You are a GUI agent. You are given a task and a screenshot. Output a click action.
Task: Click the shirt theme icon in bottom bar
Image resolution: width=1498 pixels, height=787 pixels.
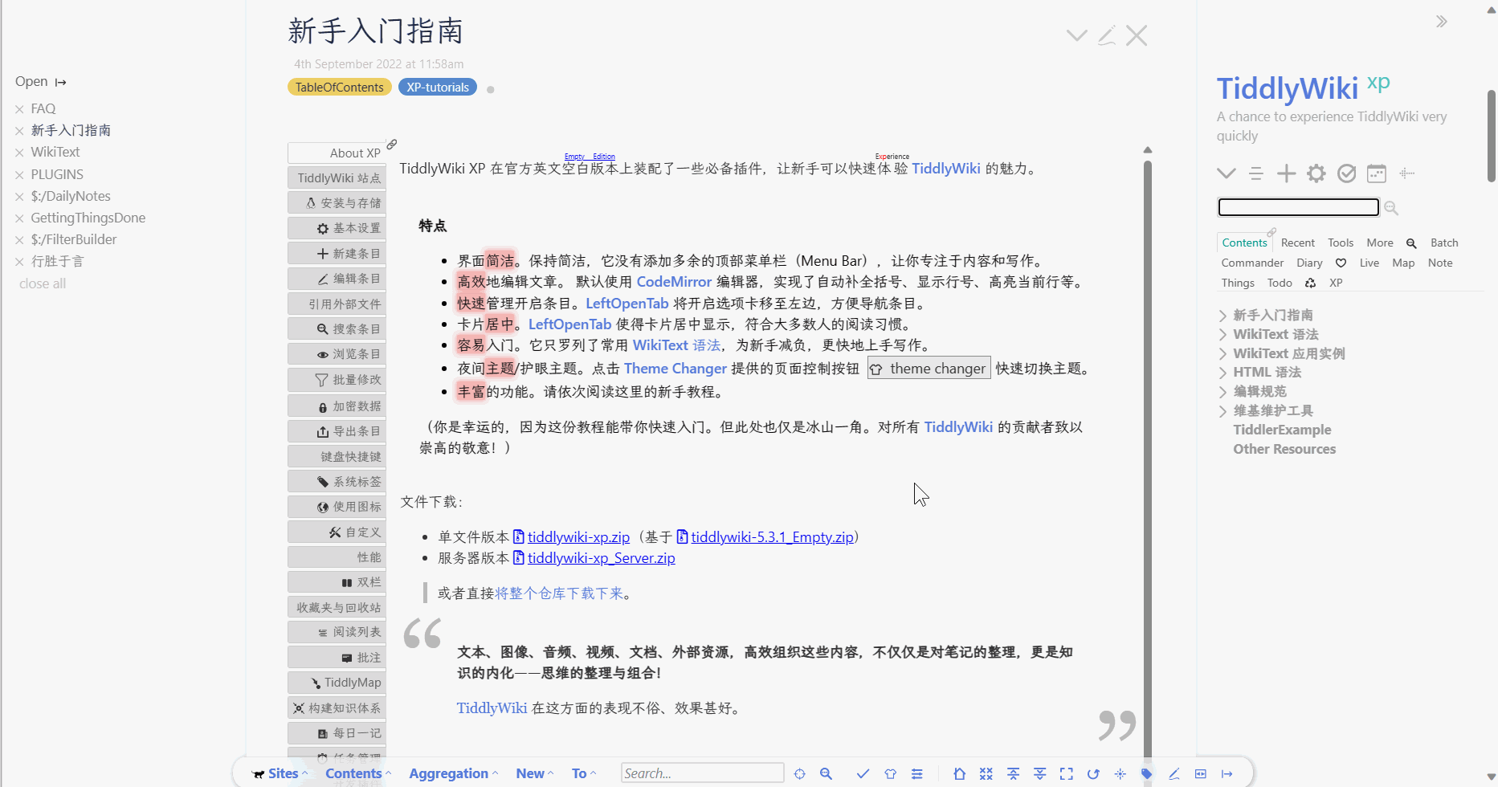pyautogui.click(x=890, y=774)
